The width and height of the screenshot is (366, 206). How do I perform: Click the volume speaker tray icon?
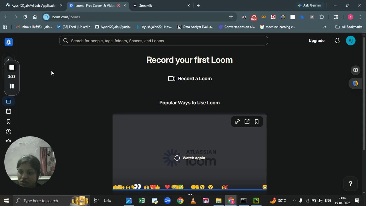(320, 201)
